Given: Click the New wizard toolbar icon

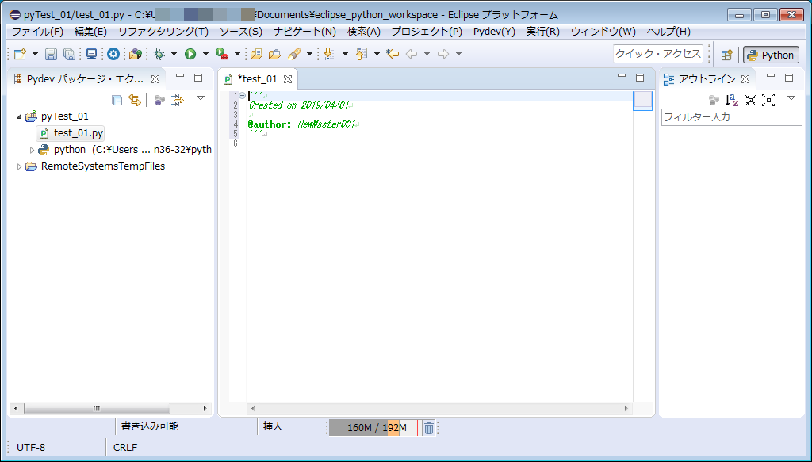Looking at the screenshot, I should click(x=20, y=54).
